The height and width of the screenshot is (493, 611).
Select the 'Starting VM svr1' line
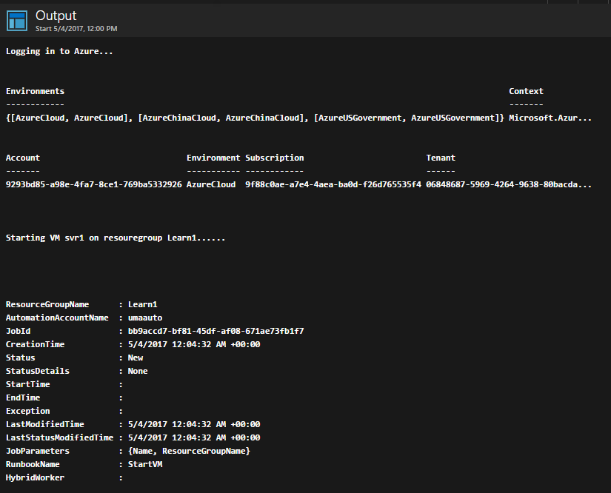click(x=116, y=238)
